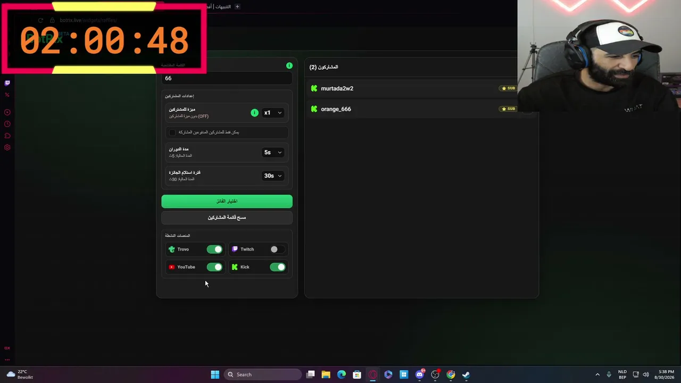
Task: Disable the YouTube platform toggle
Action: pos(214,267)
